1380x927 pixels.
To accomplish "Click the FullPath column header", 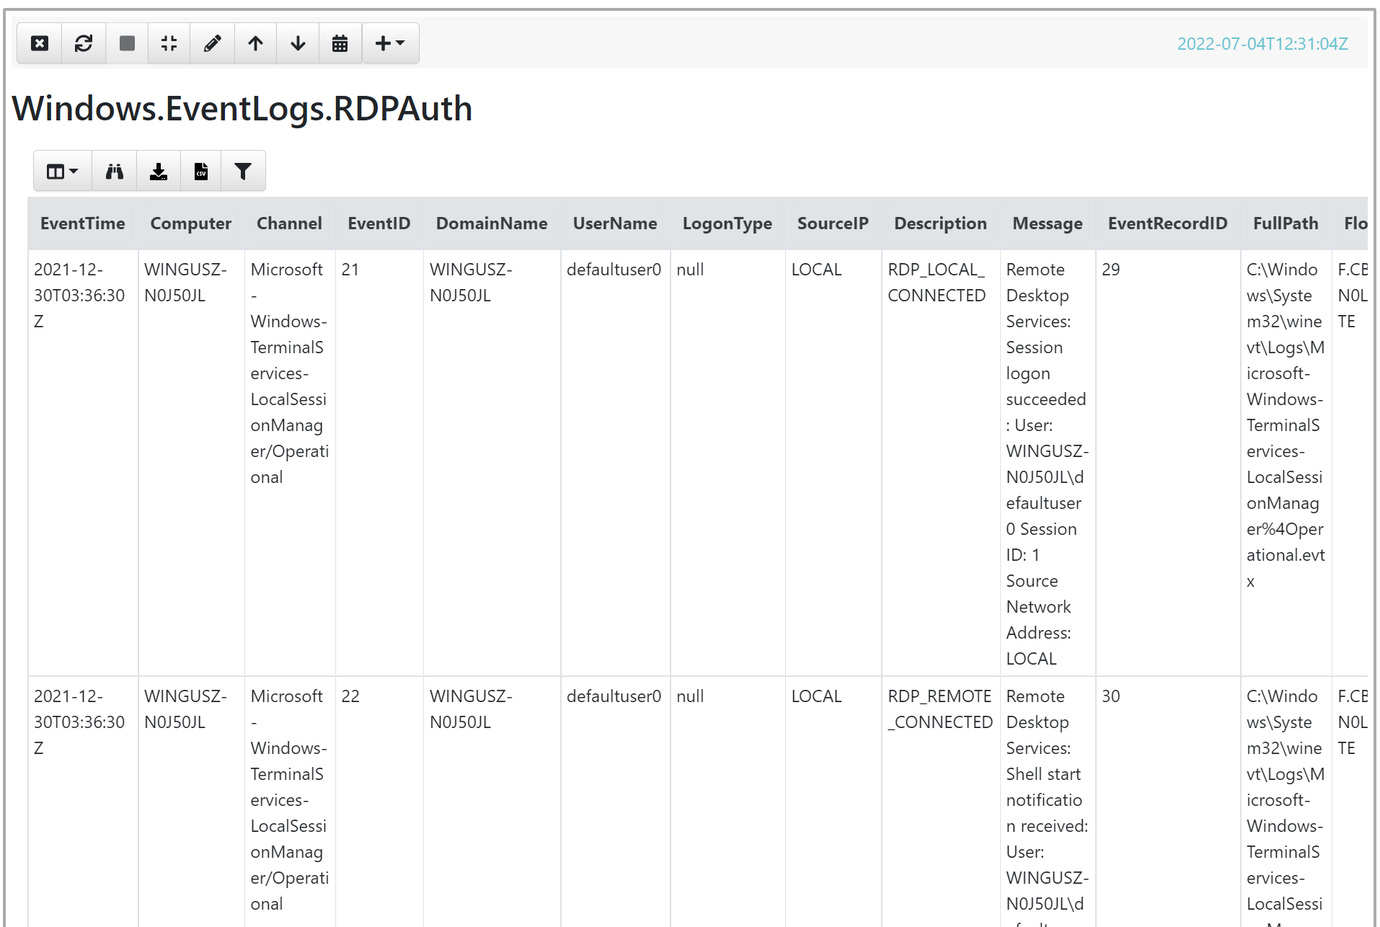I will (x=1286, y=223).
